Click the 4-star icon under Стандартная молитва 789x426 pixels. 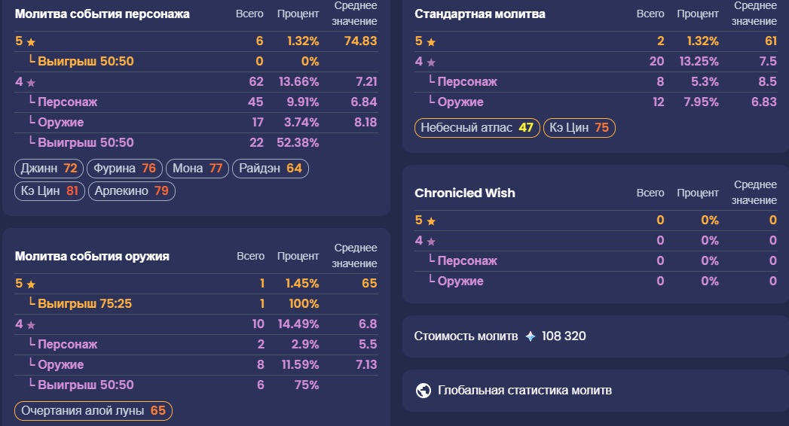[431, 62]
